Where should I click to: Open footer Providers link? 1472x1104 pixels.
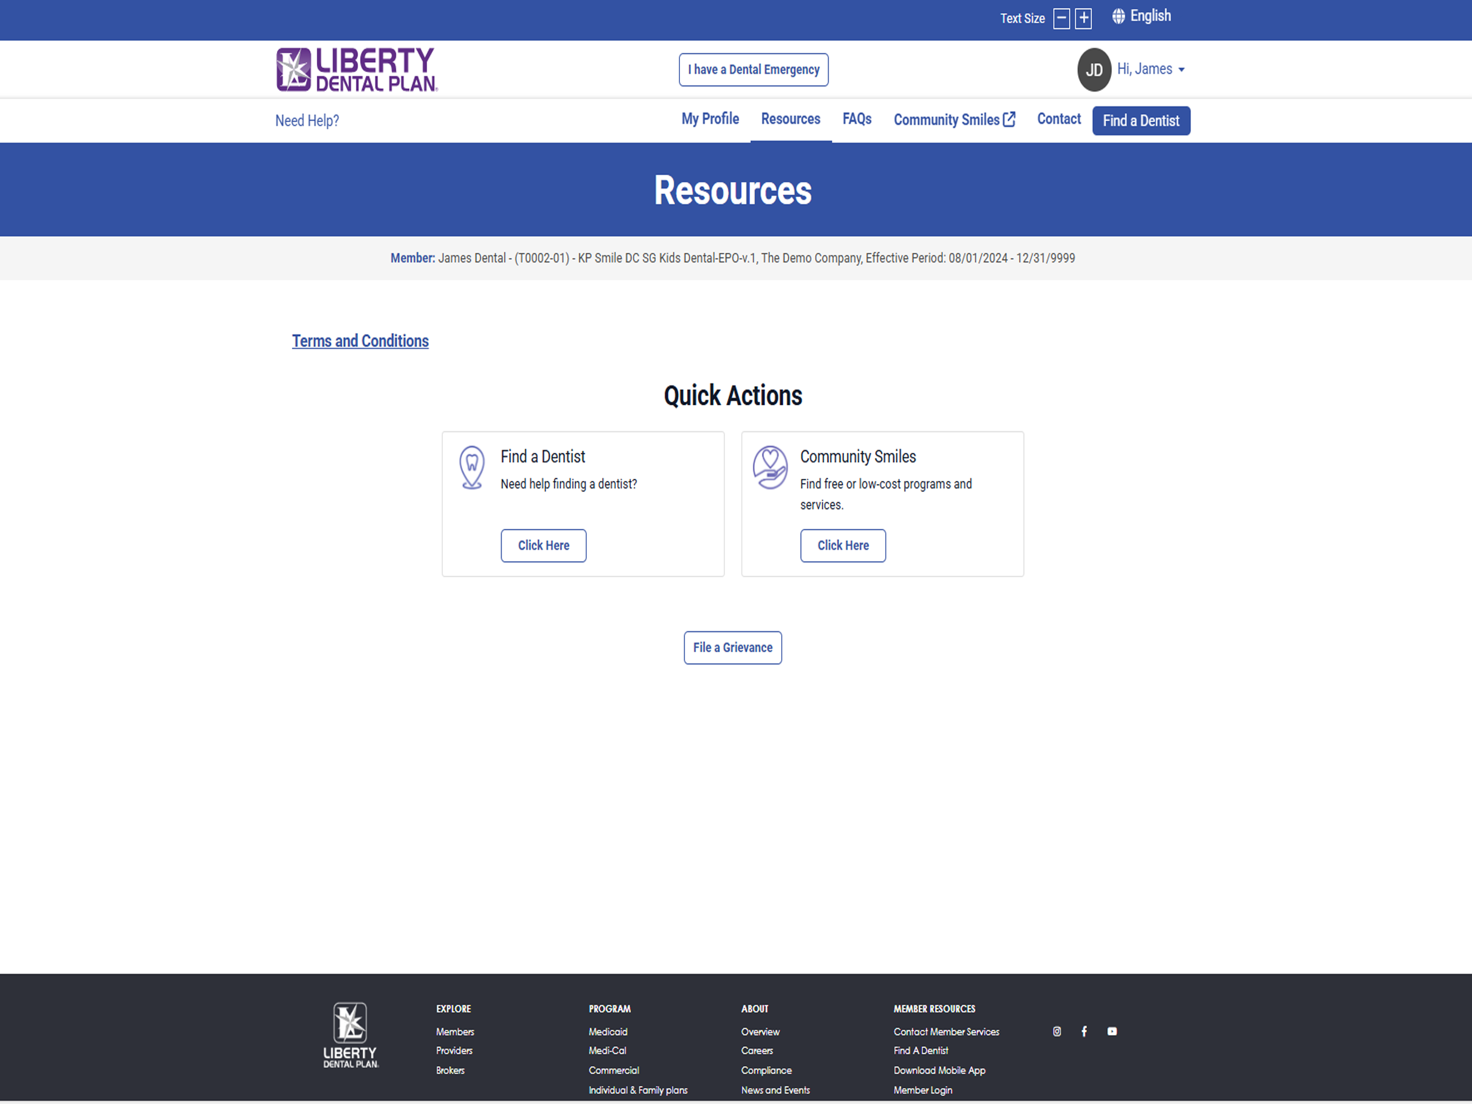pos(454,1050)
